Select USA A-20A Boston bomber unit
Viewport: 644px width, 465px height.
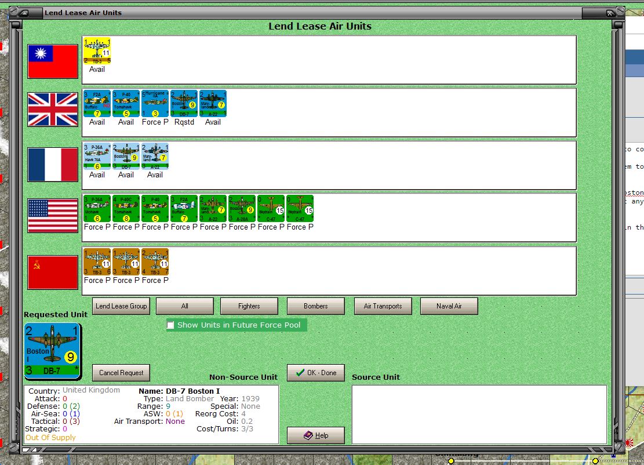(x=242, y=209)
